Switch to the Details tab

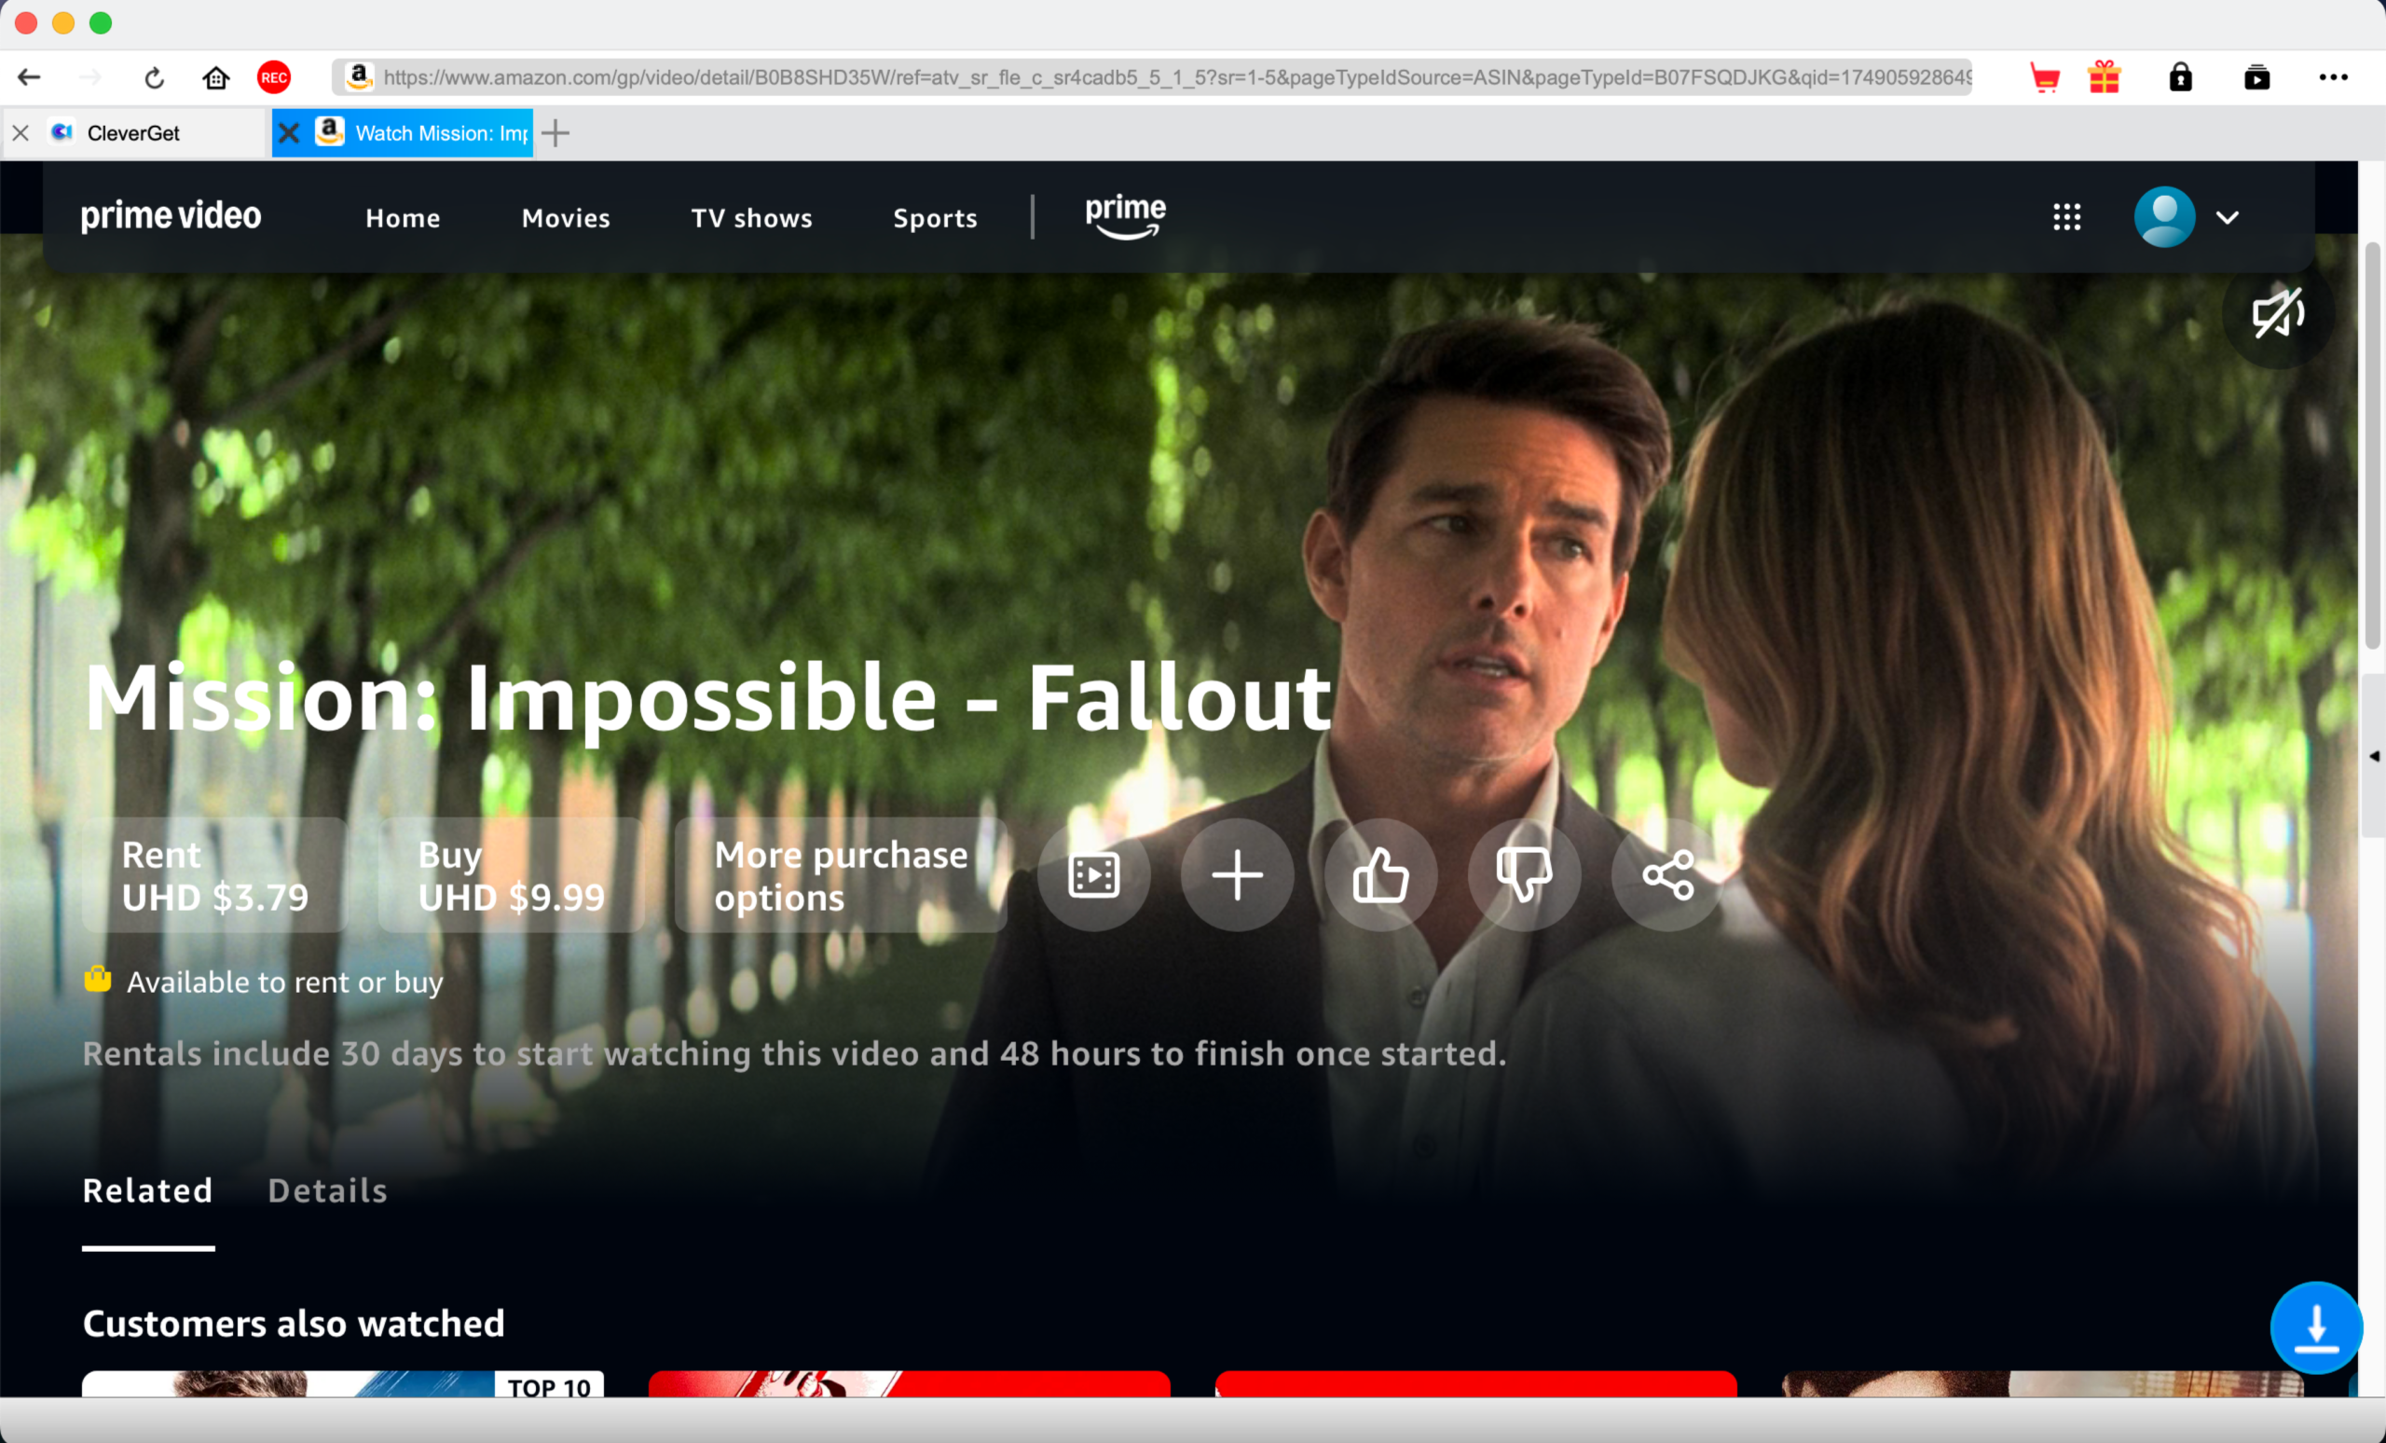(327, 1191)
